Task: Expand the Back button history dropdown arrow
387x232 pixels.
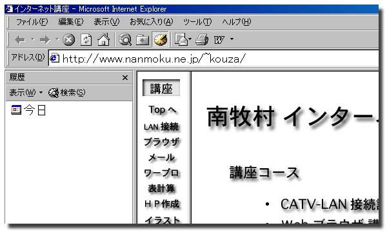Action: [33, 39]
